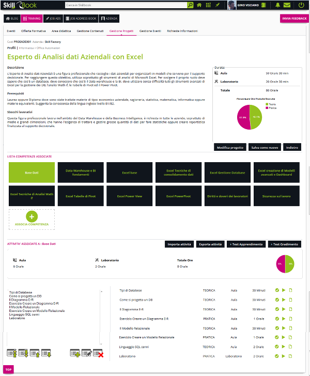Toggle green check for Linguaggio SQL cenni row

(x=277, y=347)
